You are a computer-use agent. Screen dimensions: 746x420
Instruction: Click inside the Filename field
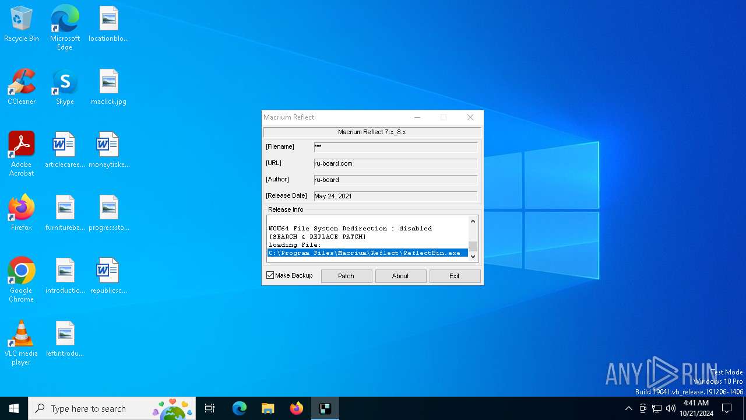395,147
